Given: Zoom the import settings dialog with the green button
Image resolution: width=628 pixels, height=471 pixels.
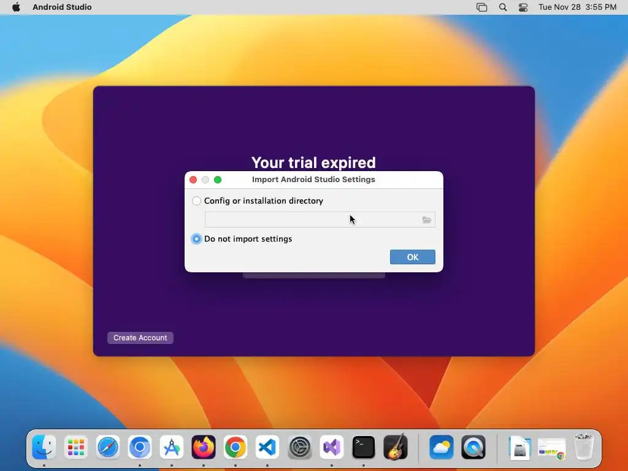Looking at the screenshot, I should (x=218, y=180).
